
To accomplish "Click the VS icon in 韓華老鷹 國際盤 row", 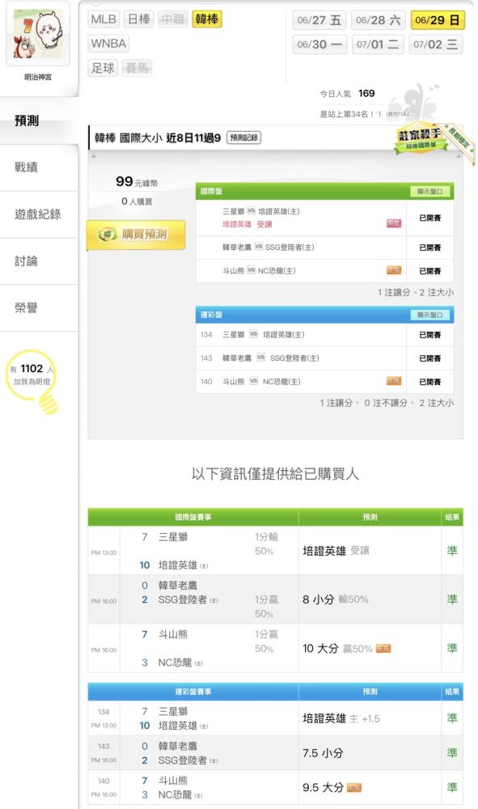I will click(x=258, y=247).
